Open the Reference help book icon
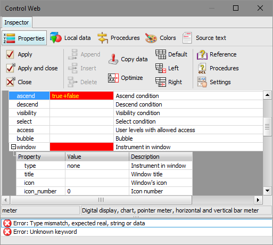The height and width of the screenshot is (245, 273). point(202,54)
